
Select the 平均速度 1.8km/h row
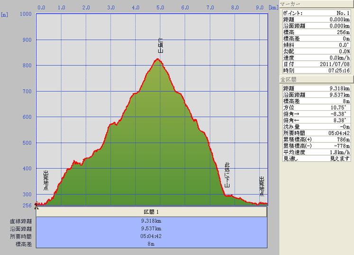click(x=316, y=152)
